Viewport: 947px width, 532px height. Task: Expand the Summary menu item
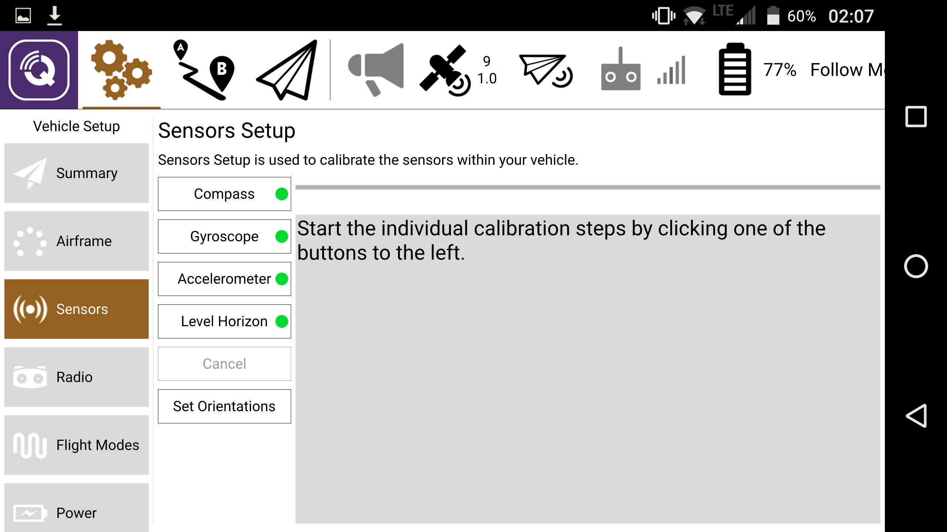pos(75,173)
